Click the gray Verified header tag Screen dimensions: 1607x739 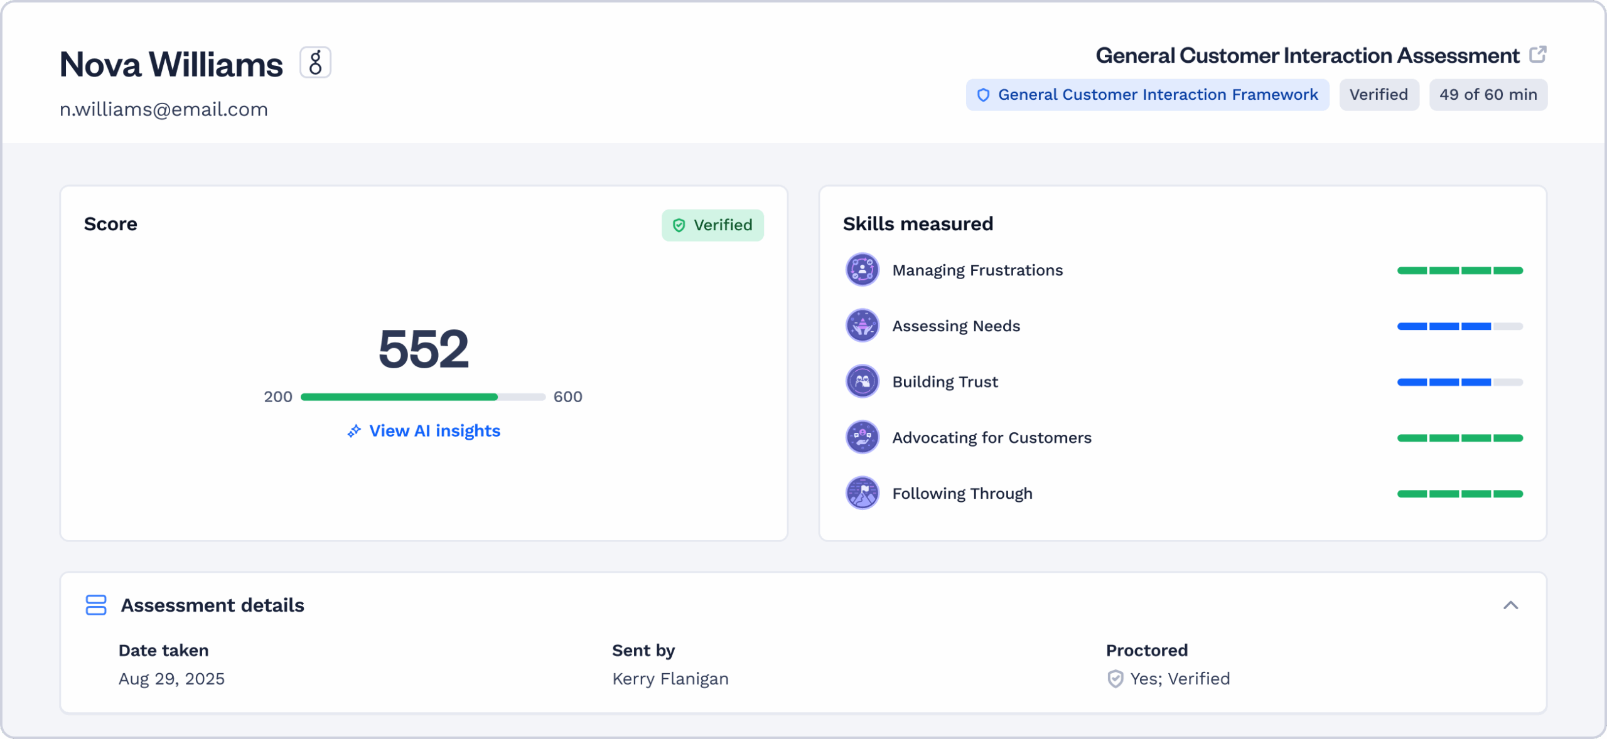click(1379, 95)
